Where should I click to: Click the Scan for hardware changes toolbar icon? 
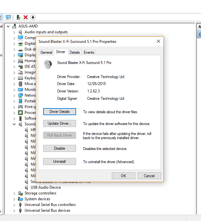(8, 17)
